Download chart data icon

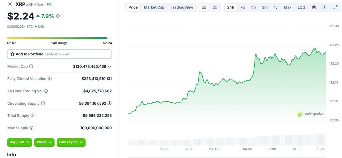pos(325,7)
